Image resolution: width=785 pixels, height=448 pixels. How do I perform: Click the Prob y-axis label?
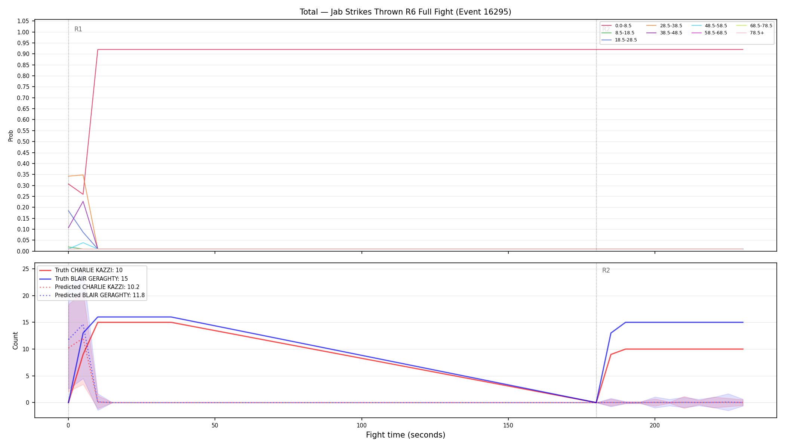(x=11, y=136)
